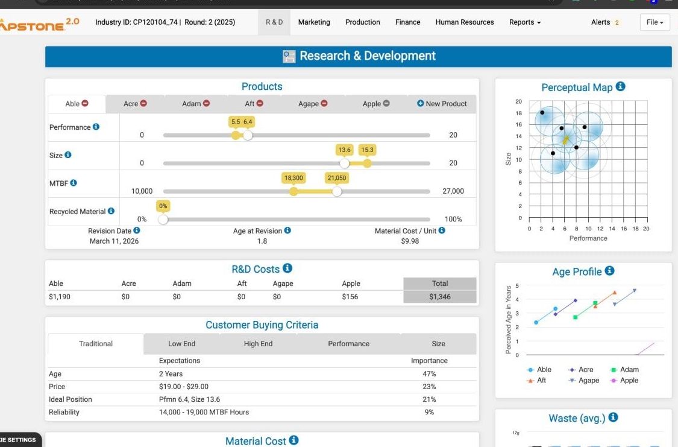Screen dimensions: 678x447
Task: Toggle Able series in Age Profile legend
Action: [539, 370]
